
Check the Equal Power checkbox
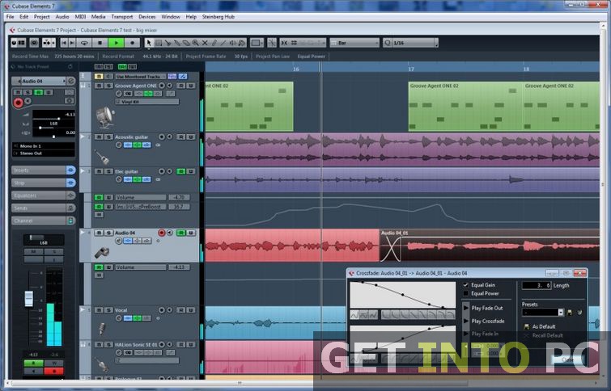tap(465, 294)
